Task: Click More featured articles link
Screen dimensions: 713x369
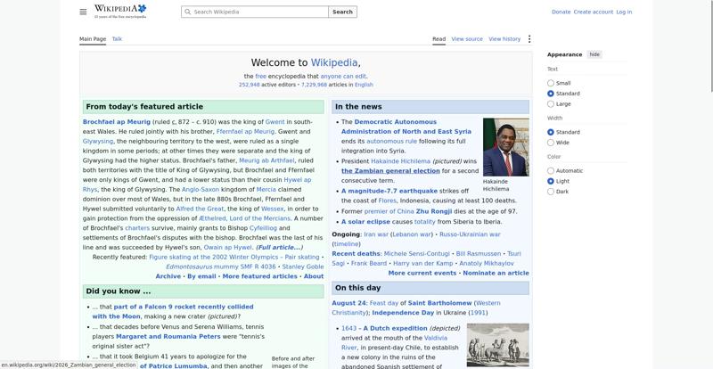Action: pos(259,276)
